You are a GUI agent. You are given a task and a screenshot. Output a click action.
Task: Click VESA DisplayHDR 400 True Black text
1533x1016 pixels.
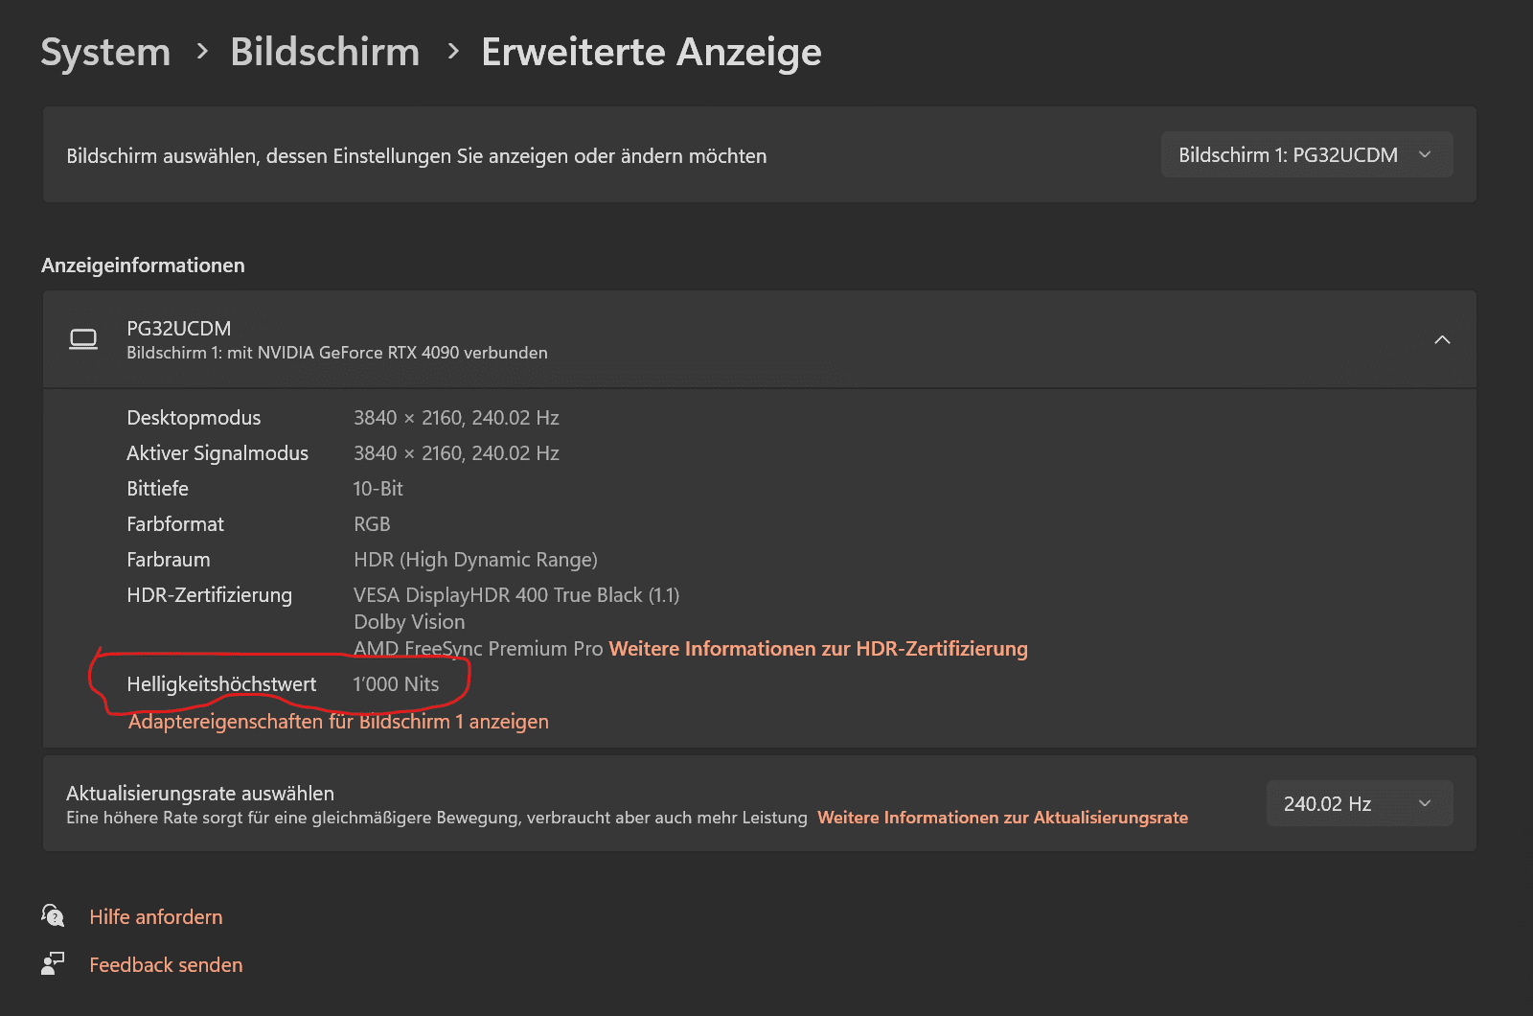click(516, 595)
